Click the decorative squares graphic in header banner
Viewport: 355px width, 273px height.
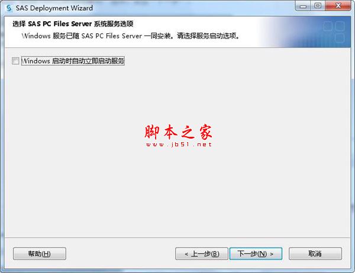click(x=334, y=32)
